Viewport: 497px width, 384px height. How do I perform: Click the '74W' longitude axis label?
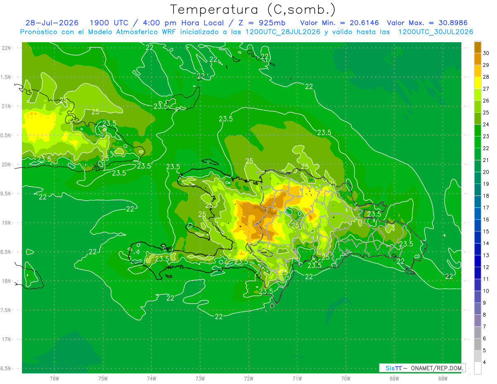tap(152, 379)
